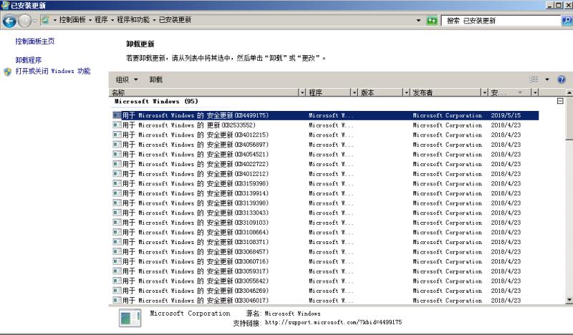Click the change view icon in toolbar
The width and height of the screenshot is (573, 335).
(534, 79)
